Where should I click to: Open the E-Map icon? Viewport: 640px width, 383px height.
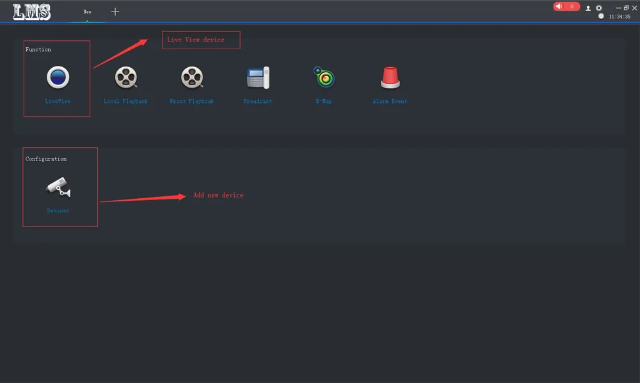[324, 77]
